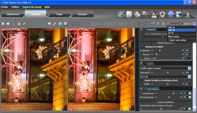Show single corrected image view

pyautogui.click(x=61, y=24)
